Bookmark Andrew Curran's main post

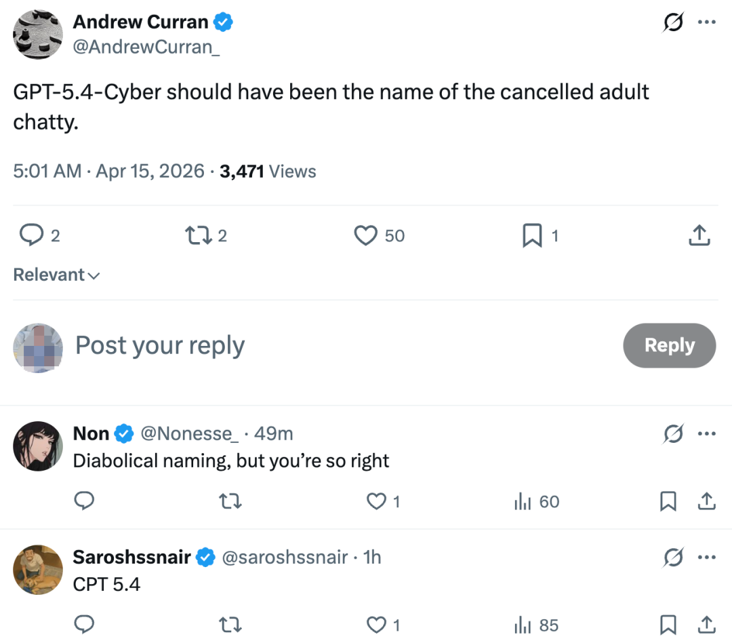(531, 235)
